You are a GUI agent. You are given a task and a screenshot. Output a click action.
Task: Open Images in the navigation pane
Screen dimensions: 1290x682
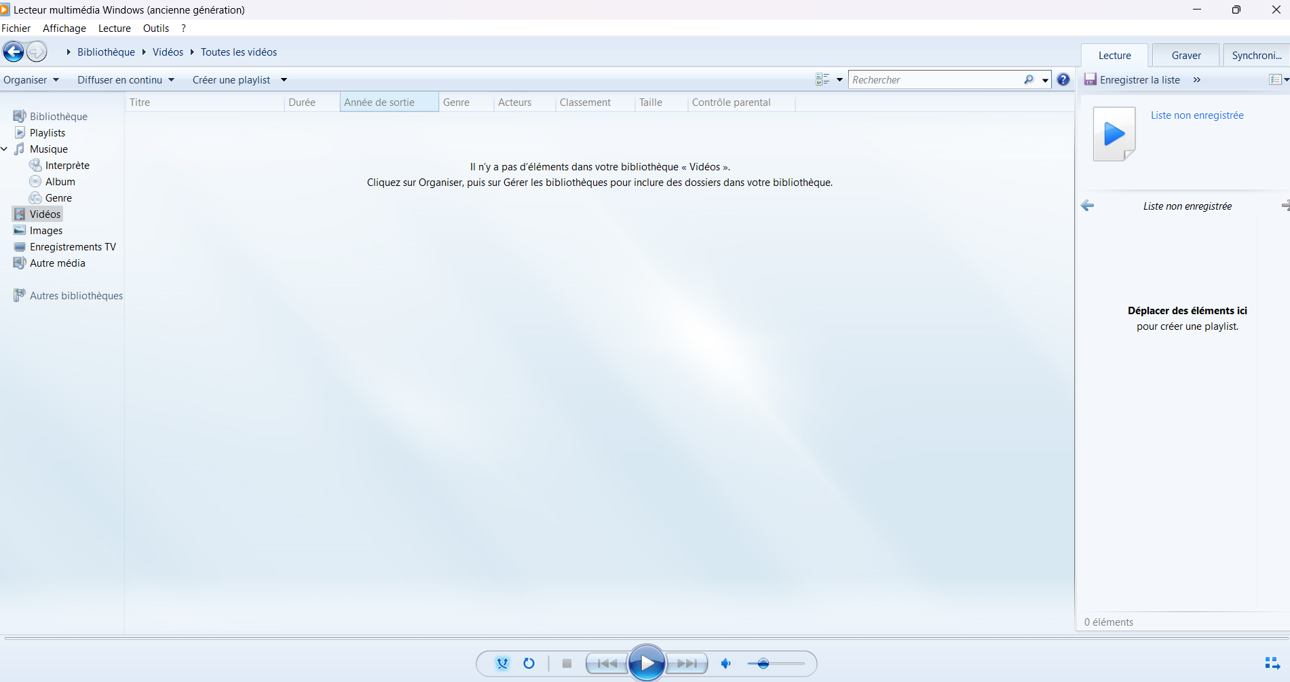(46, 230)
